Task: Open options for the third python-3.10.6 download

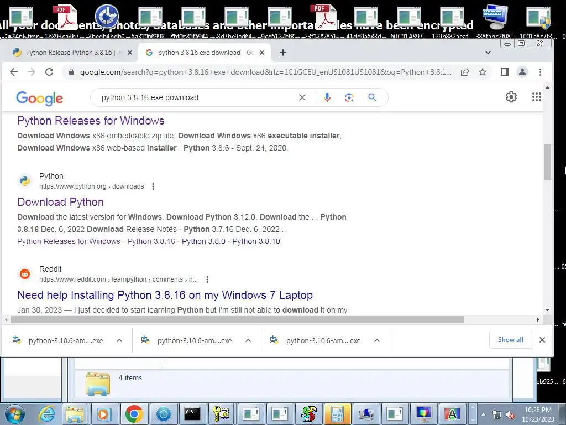Action: (377, 340)
